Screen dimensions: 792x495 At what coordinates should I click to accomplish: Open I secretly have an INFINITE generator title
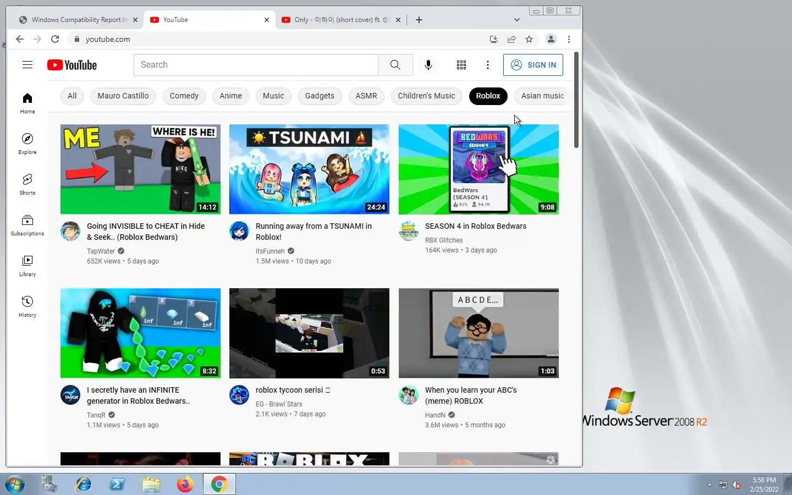click(139, 395)
